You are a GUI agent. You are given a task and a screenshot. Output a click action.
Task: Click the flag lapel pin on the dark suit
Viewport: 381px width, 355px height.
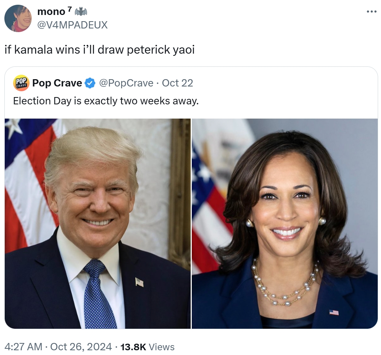point(139,282)
